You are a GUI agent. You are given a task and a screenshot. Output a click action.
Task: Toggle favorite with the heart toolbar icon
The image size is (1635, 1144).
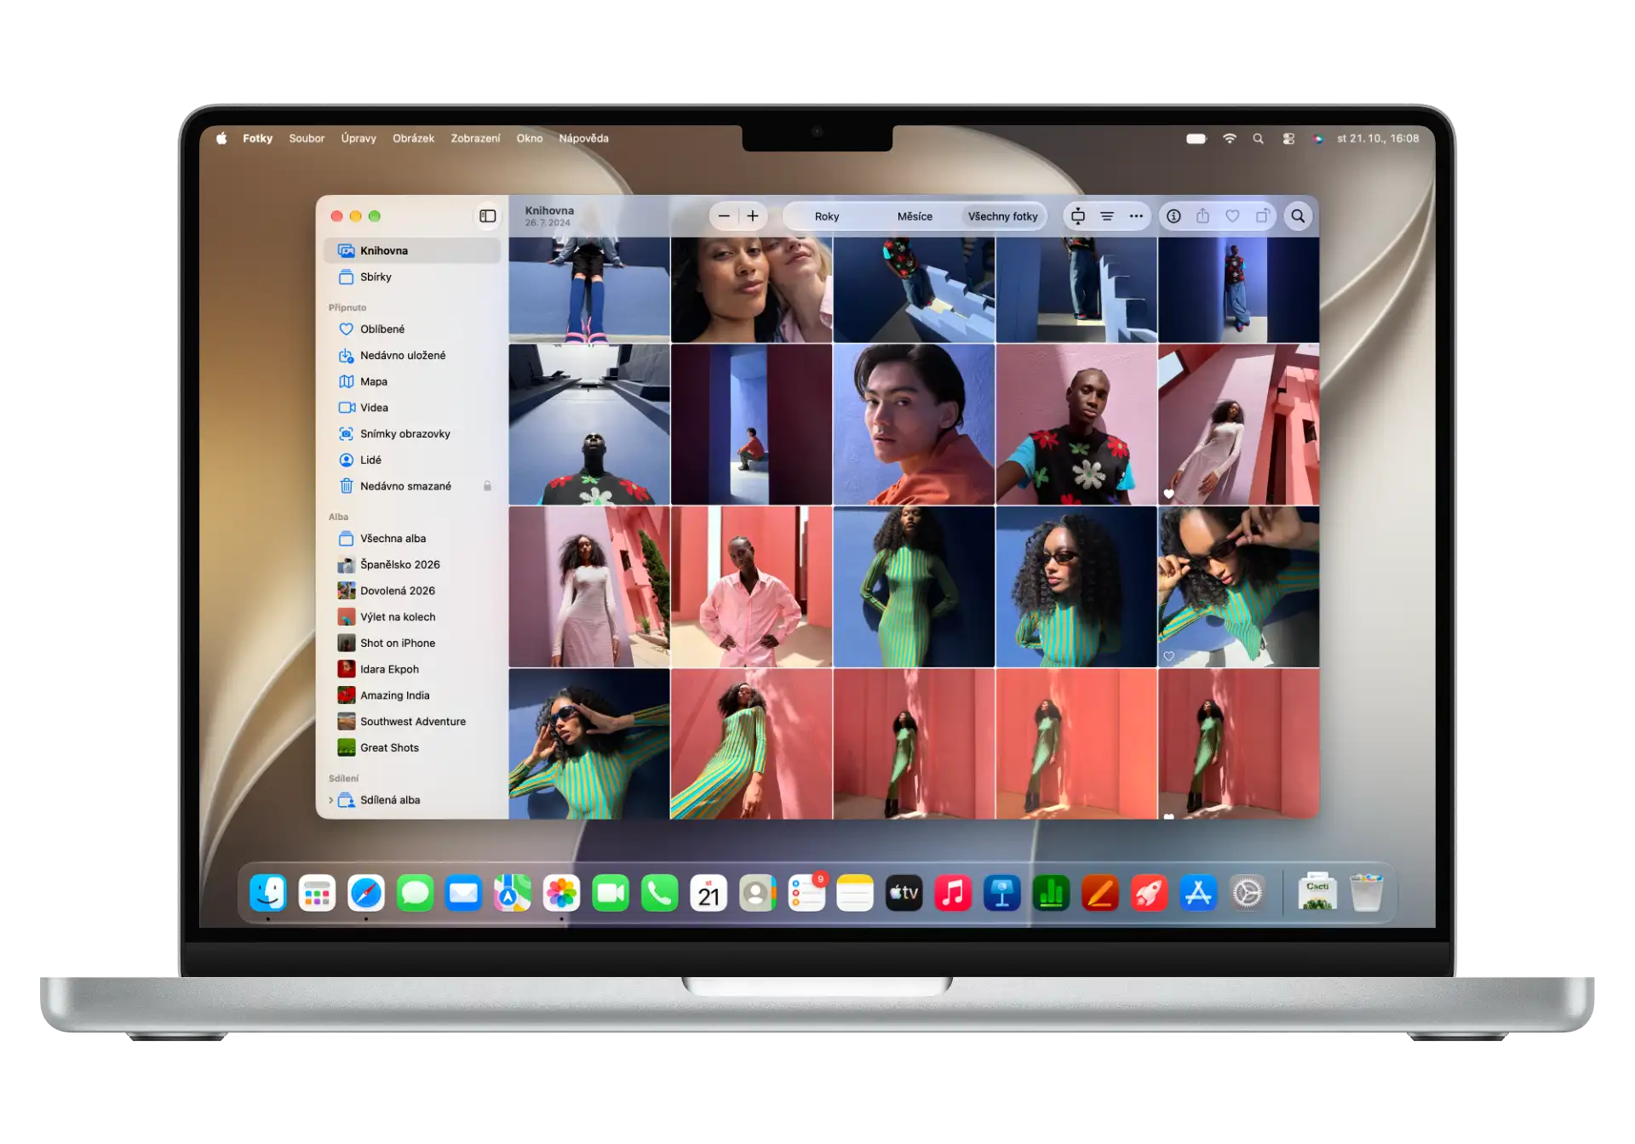click(1232, 216)
